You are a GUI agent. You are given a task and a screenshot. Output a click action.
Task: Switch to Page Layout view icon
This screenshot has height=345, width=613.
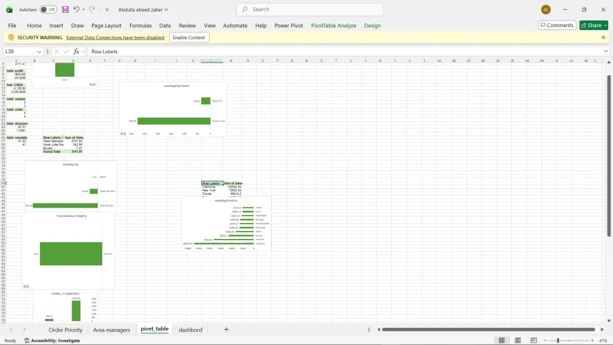517,340
